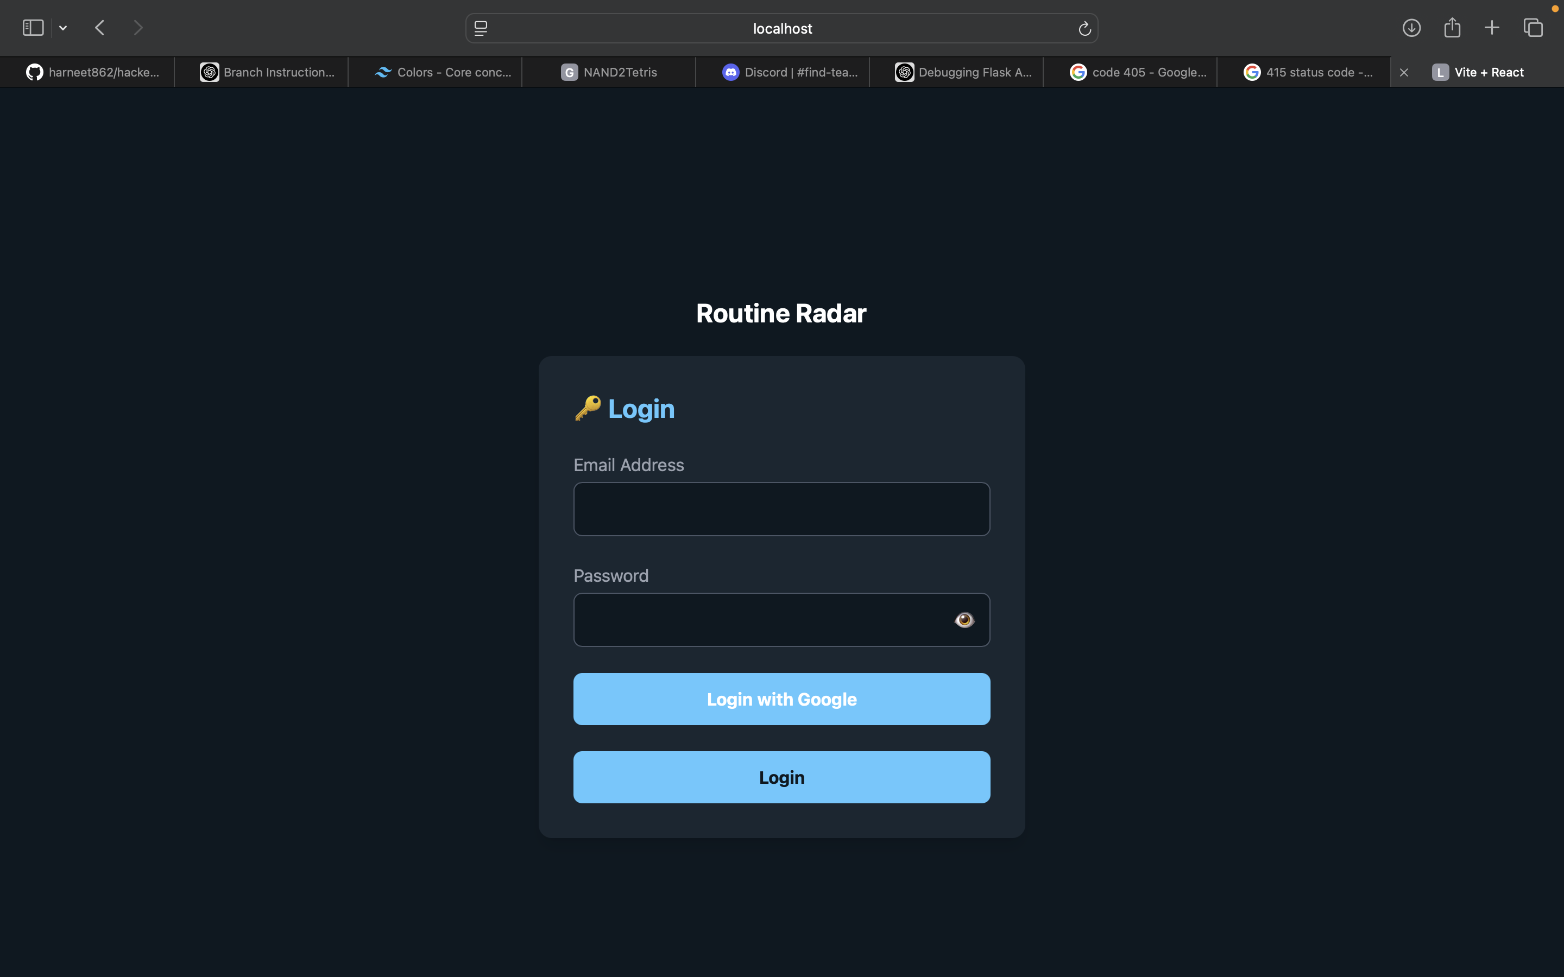The height and width of the screenshot is (977, 1564).
Task: Toggle the Safari sidebar icon
Action: (x=33, y=28)
